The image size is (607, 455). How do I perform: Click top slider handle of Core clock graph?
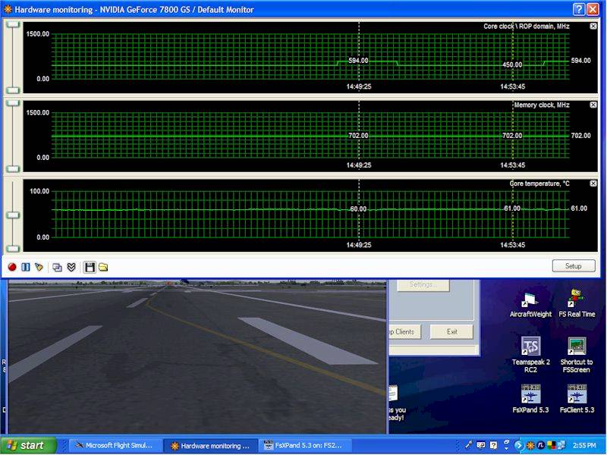(13, 24)
